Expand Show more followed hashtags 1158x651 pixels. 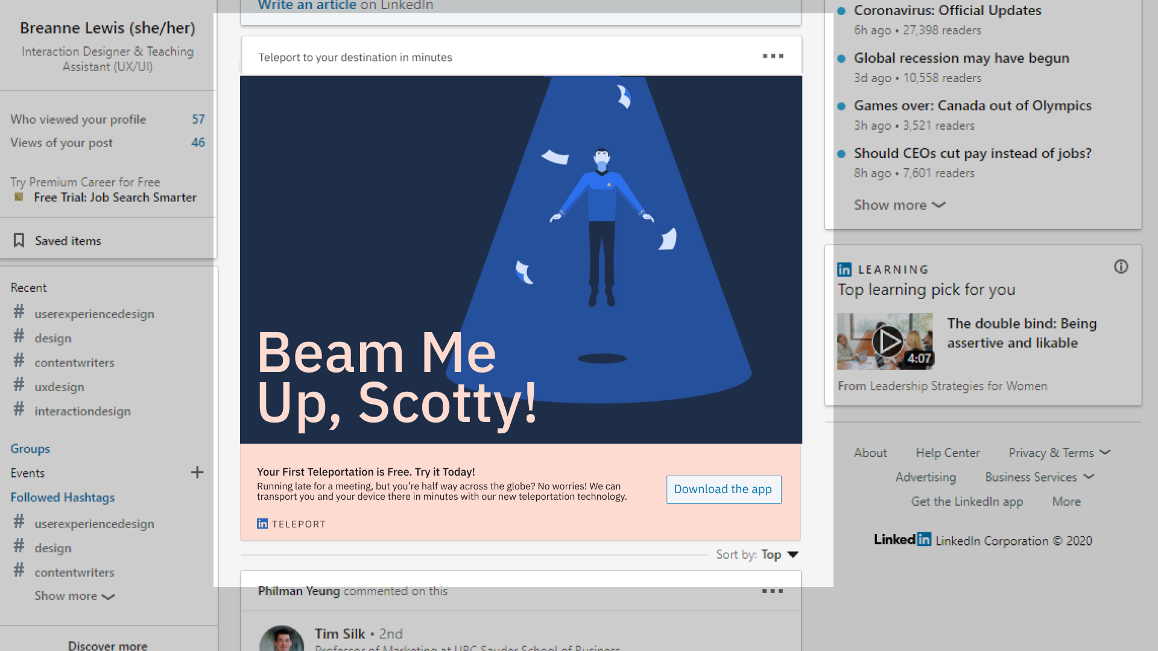pos(74,596)
